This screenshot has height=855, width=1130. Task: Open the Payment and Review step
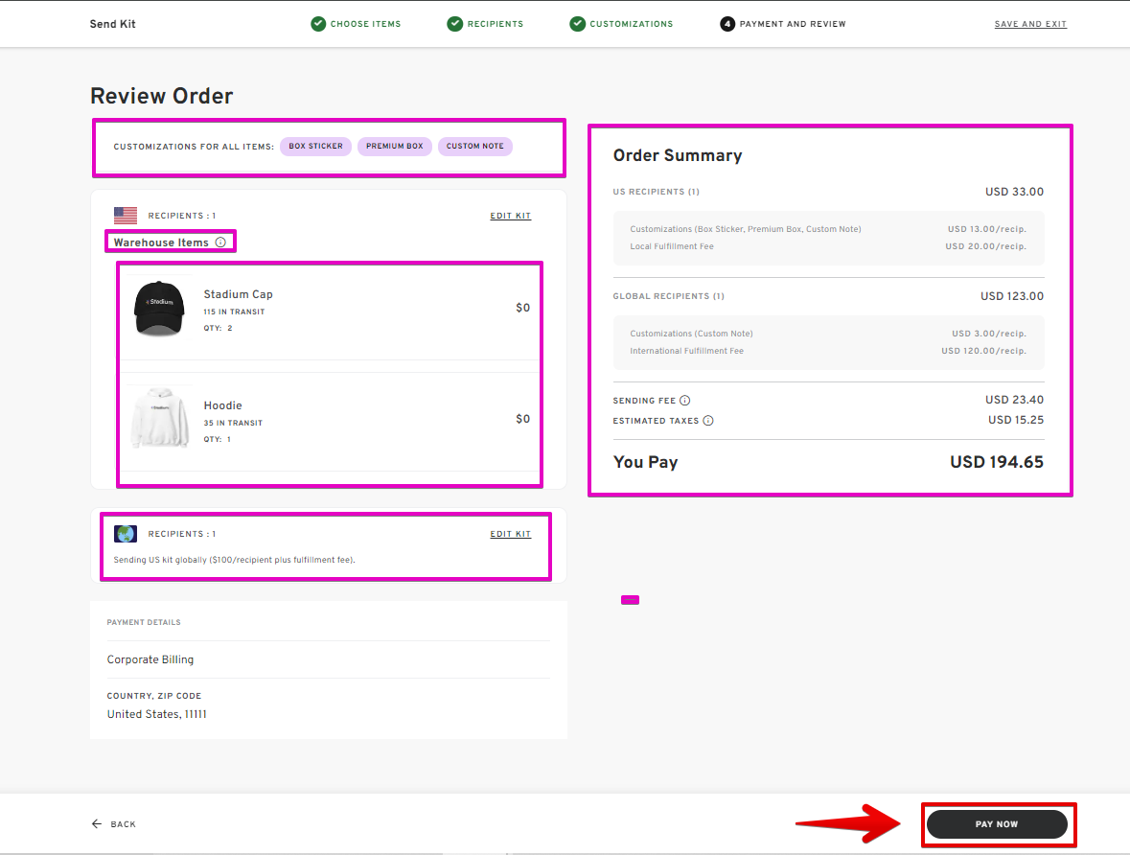[792, 24]
